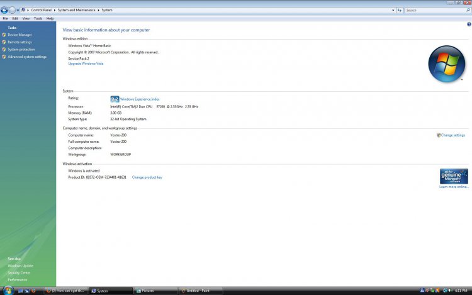Click Change settings for computer name
Screen dimensions: 472x295
pyautogui.click(x=453, y=135)
